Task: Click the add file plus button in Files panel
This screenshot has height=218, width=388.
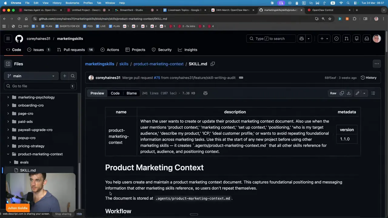Action: (65, 76)
